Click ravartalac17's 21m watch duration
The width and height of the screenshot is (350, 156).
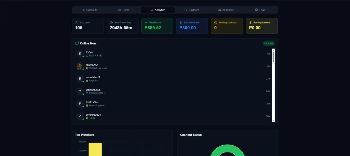tap(268, 79)
